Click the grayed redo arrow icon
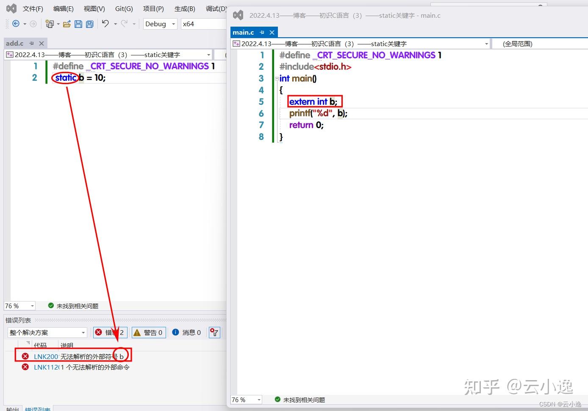The image size is (588, 411). tap(124, 24)
